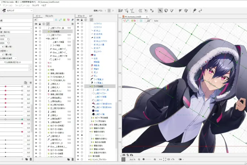Click the 25.3 % zoom value
This screenshot has height=165, width=247.
tap(132, 159)
